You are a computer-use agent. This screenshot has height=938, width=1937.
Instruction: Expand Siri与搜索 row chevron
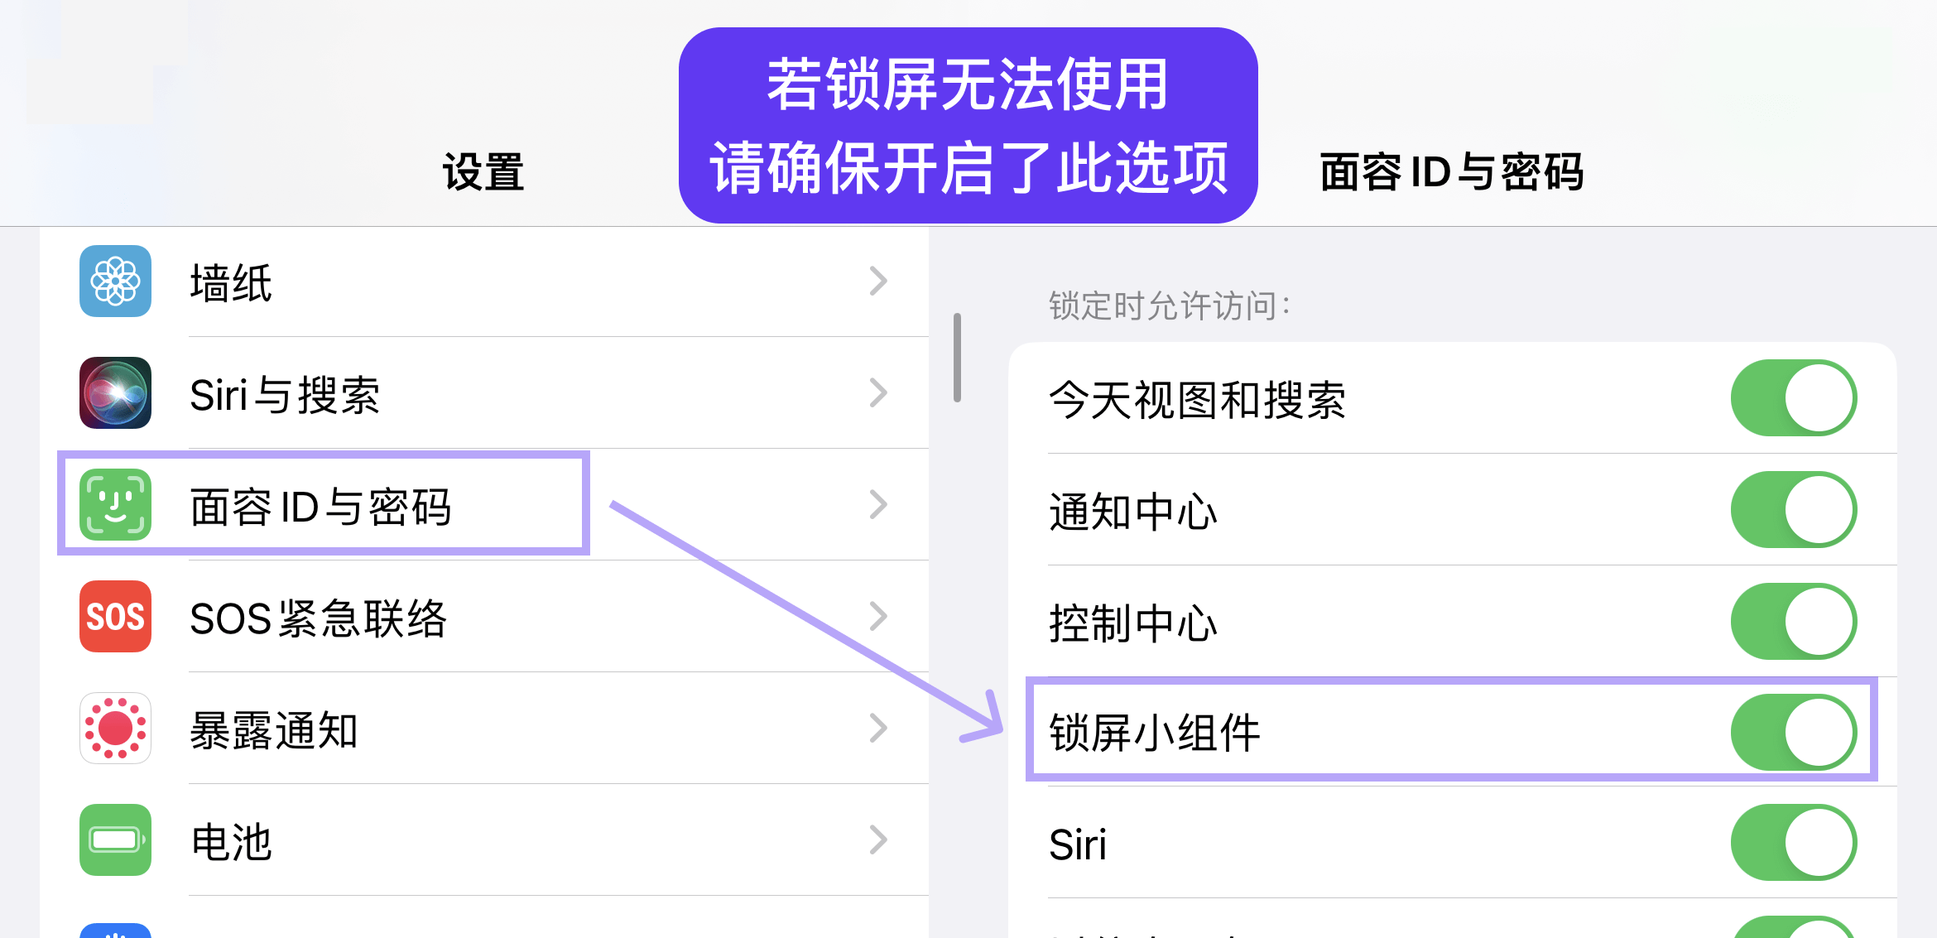click(878, 393)
